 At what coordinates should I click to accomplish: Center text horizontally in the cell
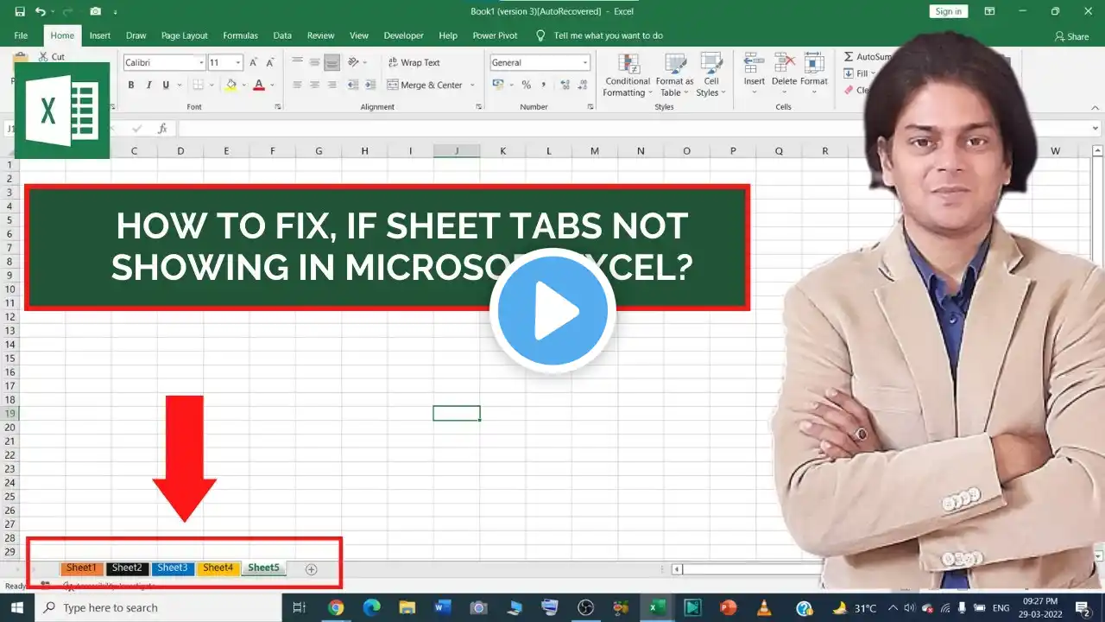[314, 85]
